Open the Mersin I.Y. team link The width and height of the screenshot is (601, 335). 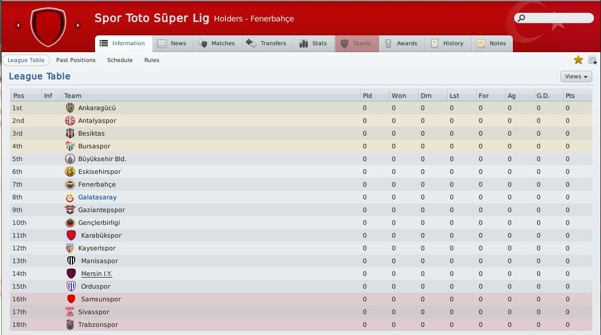tap(97, 274)
